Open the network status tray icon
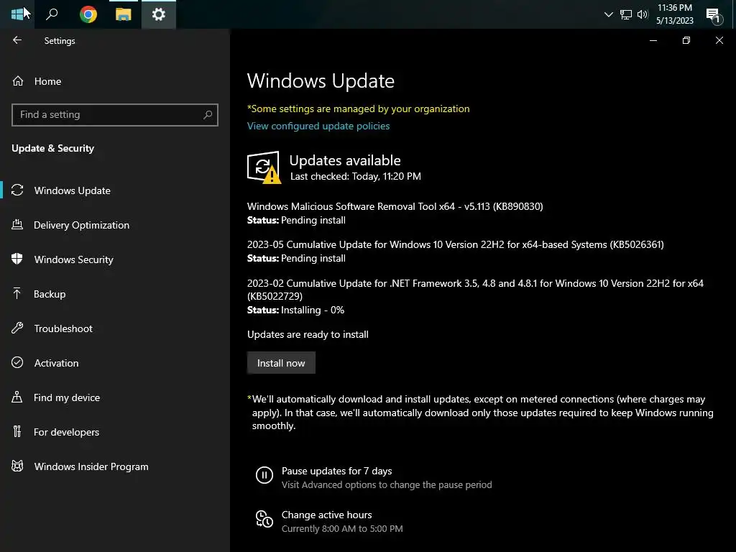736x552 pixels. tap(626, 14)
